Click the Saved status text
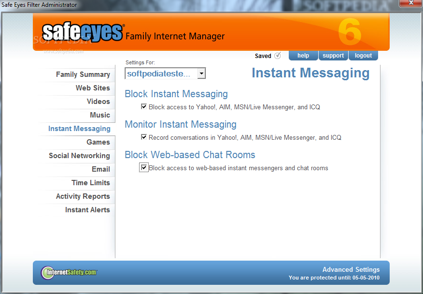 [x=263, y=56]
